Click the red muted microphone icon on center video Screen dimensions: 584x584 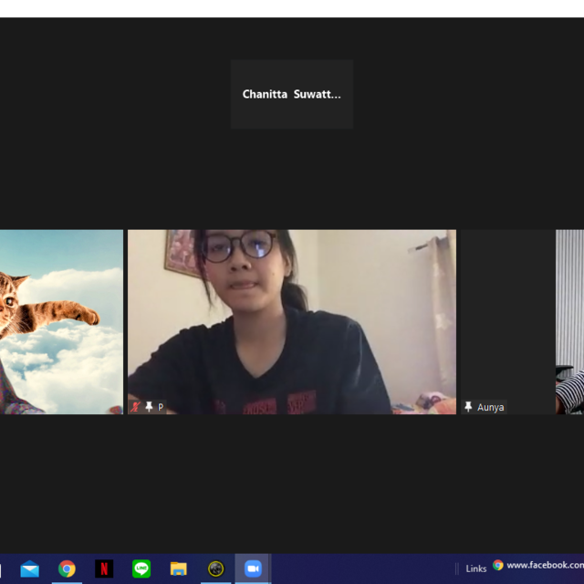point(136,407)
